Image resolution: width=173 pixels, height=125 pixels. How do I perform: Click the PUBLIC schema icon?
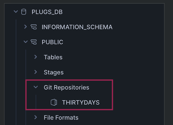tap(34, 42)
